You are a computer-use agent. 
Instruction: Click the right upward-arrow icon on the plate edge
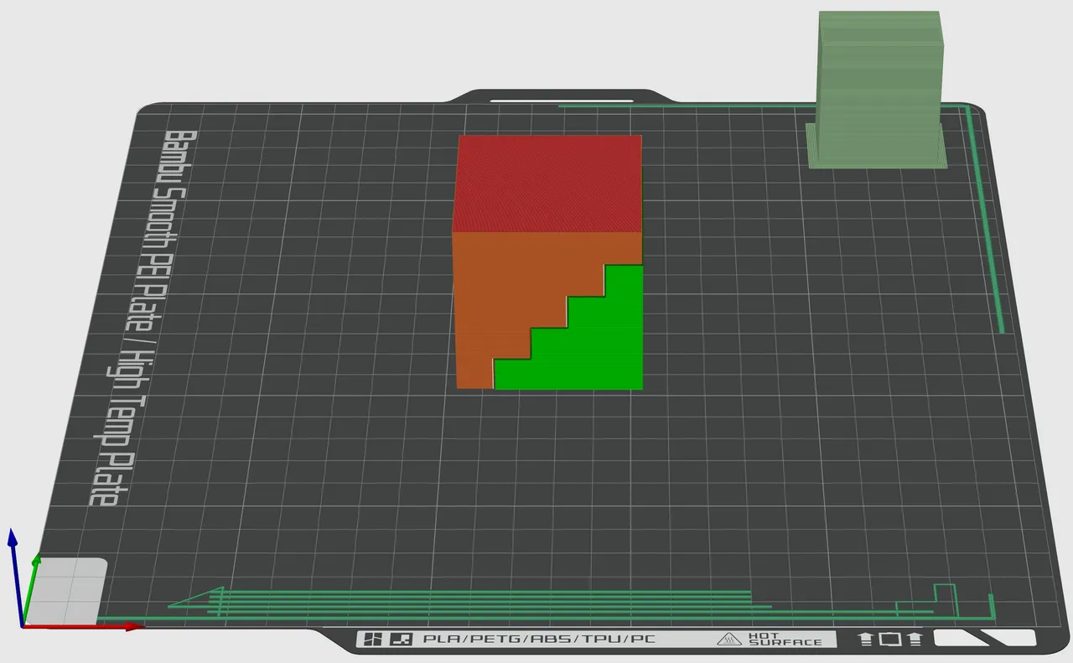click(915, 638)
